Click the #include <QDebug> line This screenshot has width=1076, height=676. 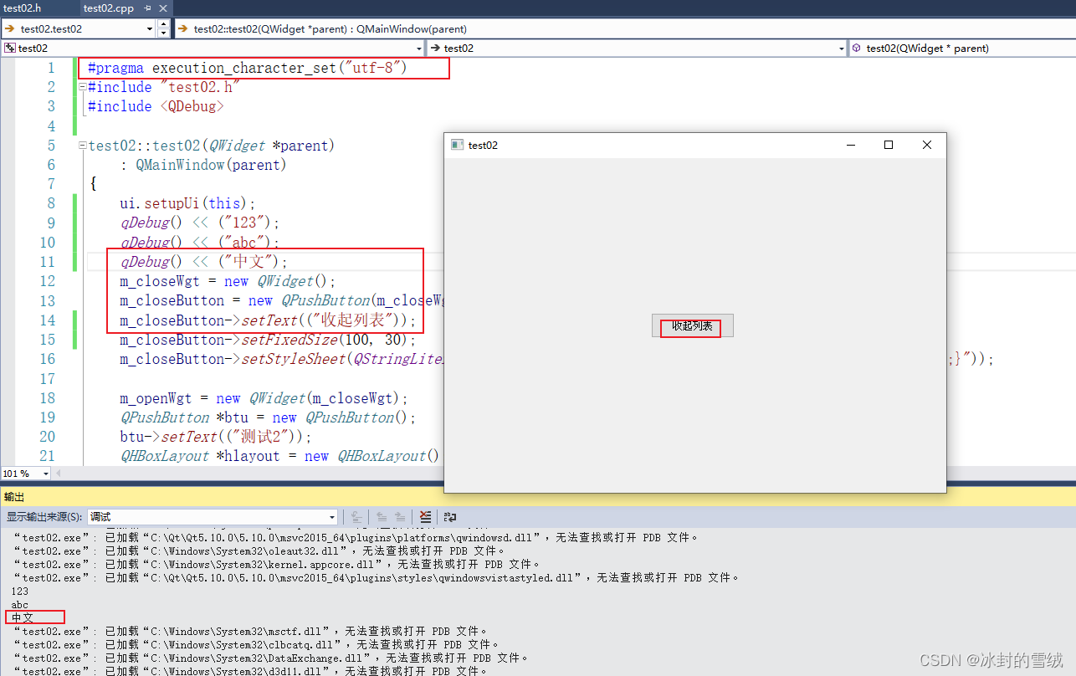(x=156, y=106)
